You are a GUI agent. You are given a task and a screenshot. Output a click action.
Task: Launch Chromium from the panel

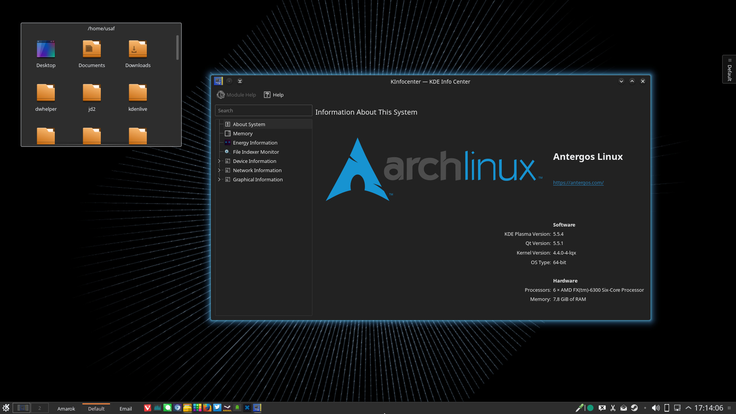[x=177, y=408]
